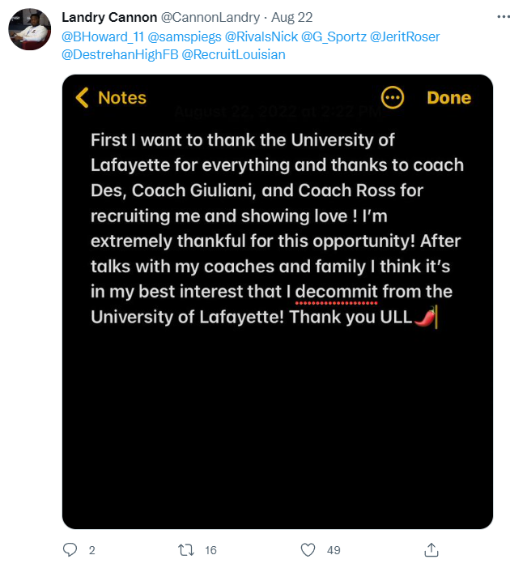Viewport: 510px width, 568px height.
Task: Click the Done button in image
Action: pos(448,97)
